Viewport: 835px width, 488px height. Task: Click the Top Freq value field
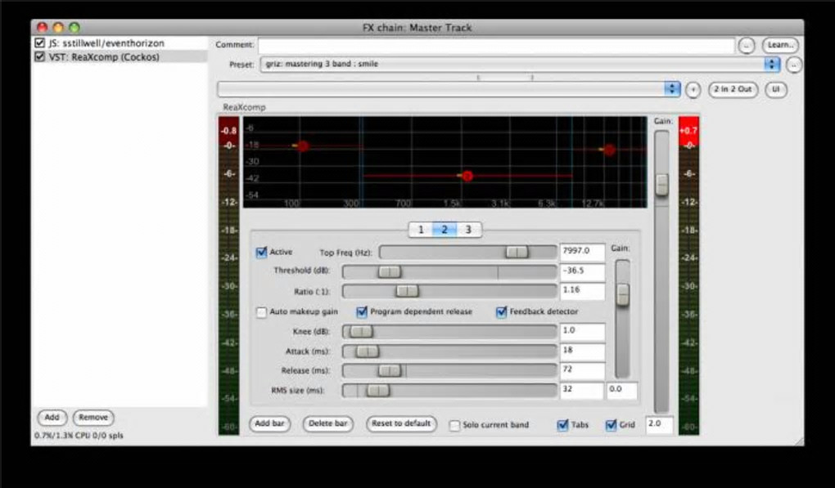[581, 253]
